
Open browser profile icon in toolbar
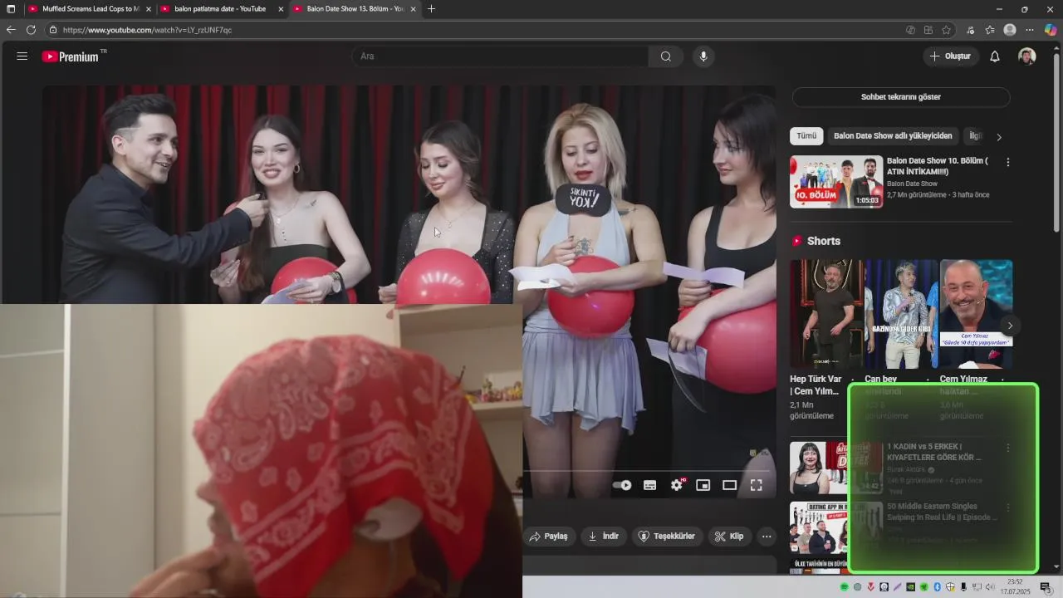[1010, 30]
